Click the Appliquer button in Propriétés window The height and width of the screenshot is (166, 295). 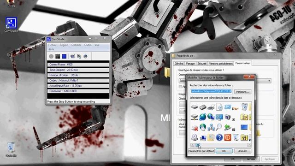(270, 159)
